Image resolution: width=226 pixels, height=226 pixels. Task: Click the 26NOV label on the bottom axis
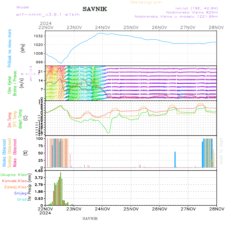(159, 209)
